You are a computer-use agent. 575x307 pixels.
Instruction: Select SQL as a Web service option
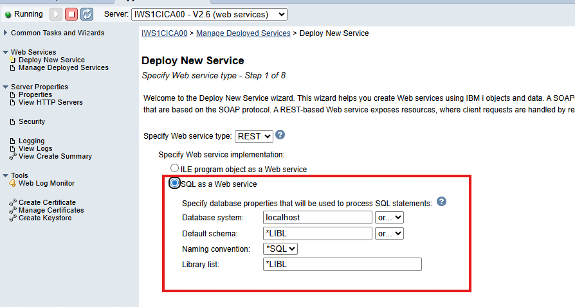point(174,184)
